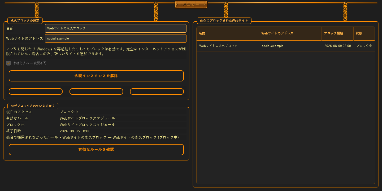
Task: Click the 永久にブロックされたWebサイト panel title
Action: click(x=224, y=20)
